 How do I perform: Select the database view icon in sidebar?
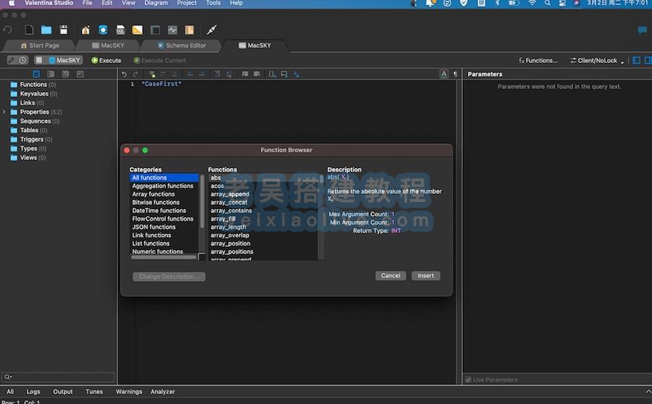click(36, 74)
